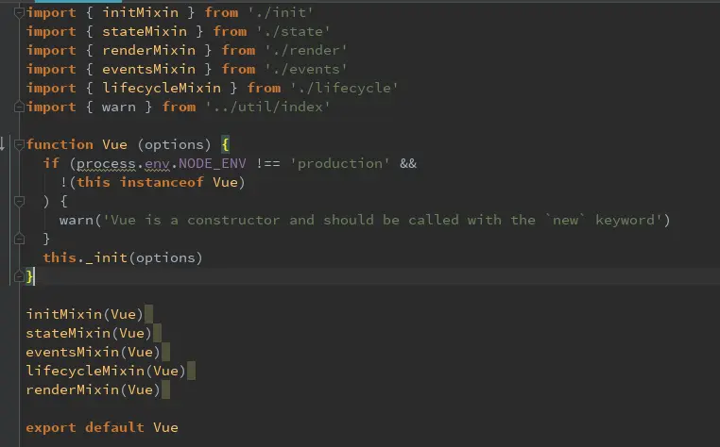Click the 'warn(' call inside the if block
This screenshot has width=720, height=447.
80,220
